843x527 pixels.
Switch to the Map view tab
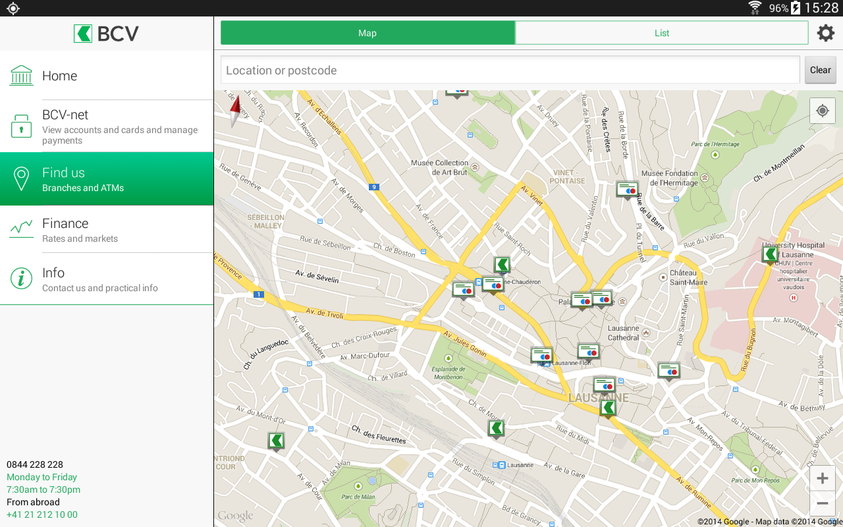pyautogui.click(x=367, y=32)
